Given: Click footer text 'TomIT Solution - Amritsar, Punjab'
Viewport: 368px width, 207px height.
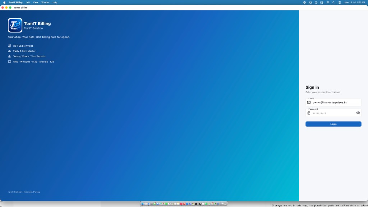Looking at the screenshot, I should (x=24, y=192).
